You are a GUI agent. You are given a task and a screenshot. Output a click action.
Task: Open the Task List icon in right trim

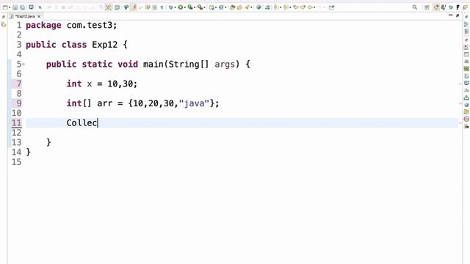click(x=466, y=31)
